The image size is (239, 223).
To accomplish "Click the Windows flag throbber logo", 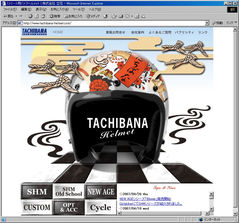I will point(232,10).
